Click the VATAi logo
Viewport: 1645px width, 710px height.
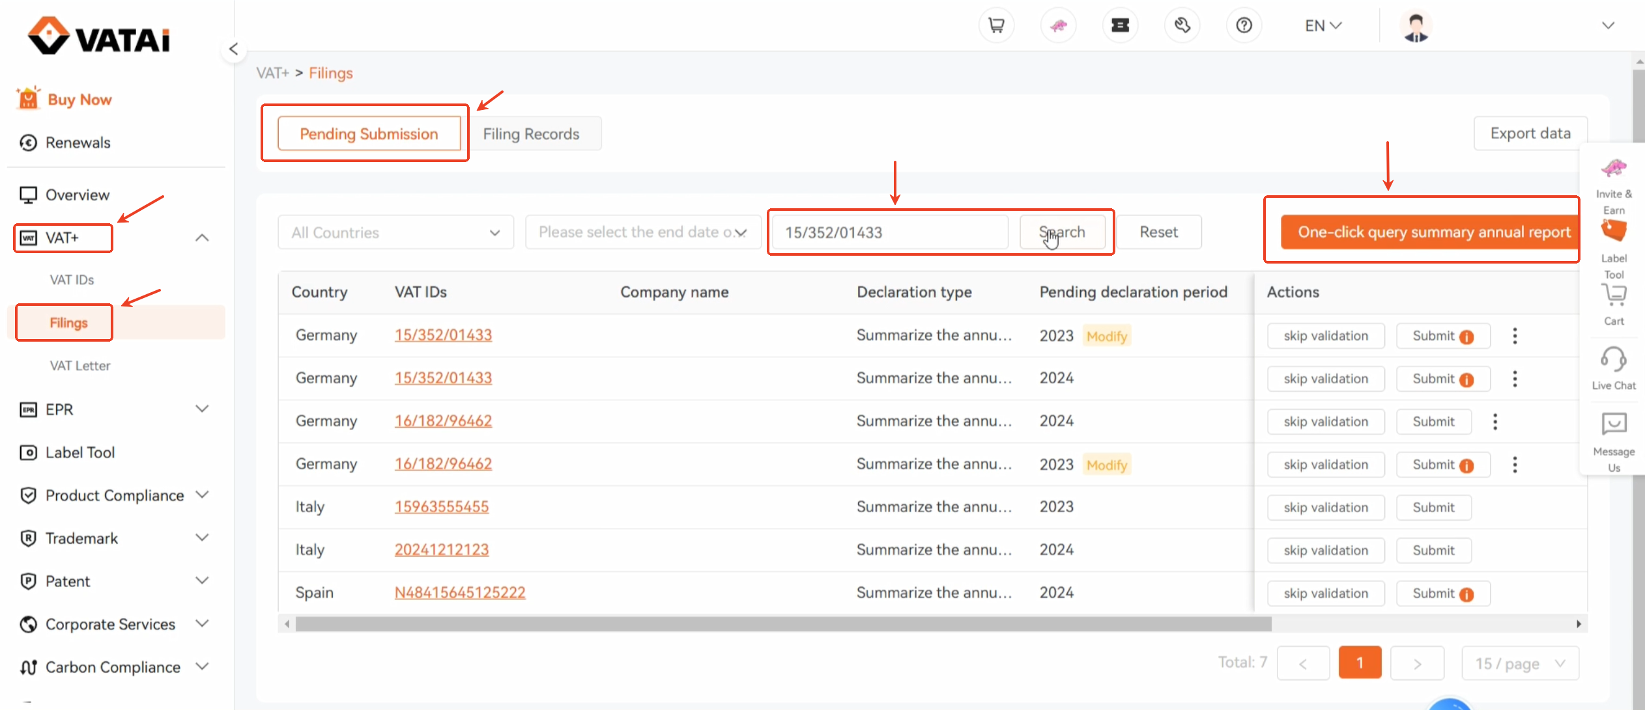coord(99,36)
